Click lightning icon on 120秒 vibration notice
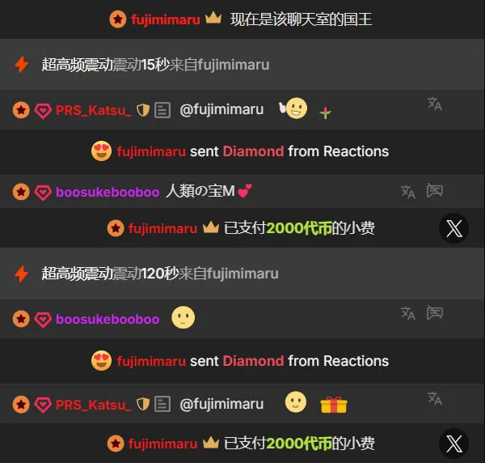This screenshot has width=485, height=463. (x=21, y=274)
